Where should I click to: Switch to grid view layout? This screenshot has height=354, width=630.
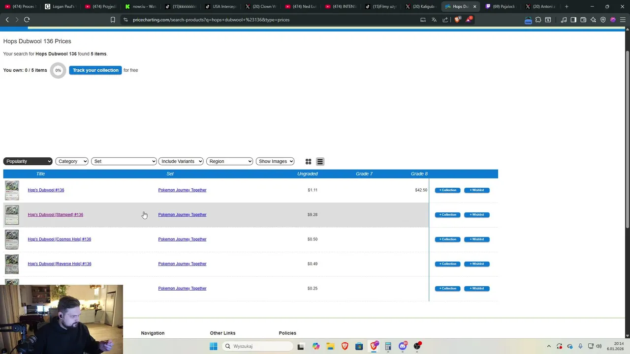coord(308,161)
